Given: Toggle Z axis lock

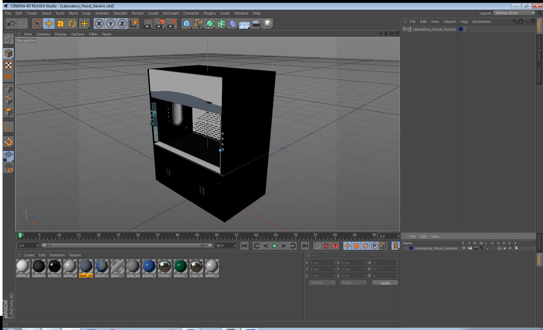Looking at the screenshot, I should [122, 23].
